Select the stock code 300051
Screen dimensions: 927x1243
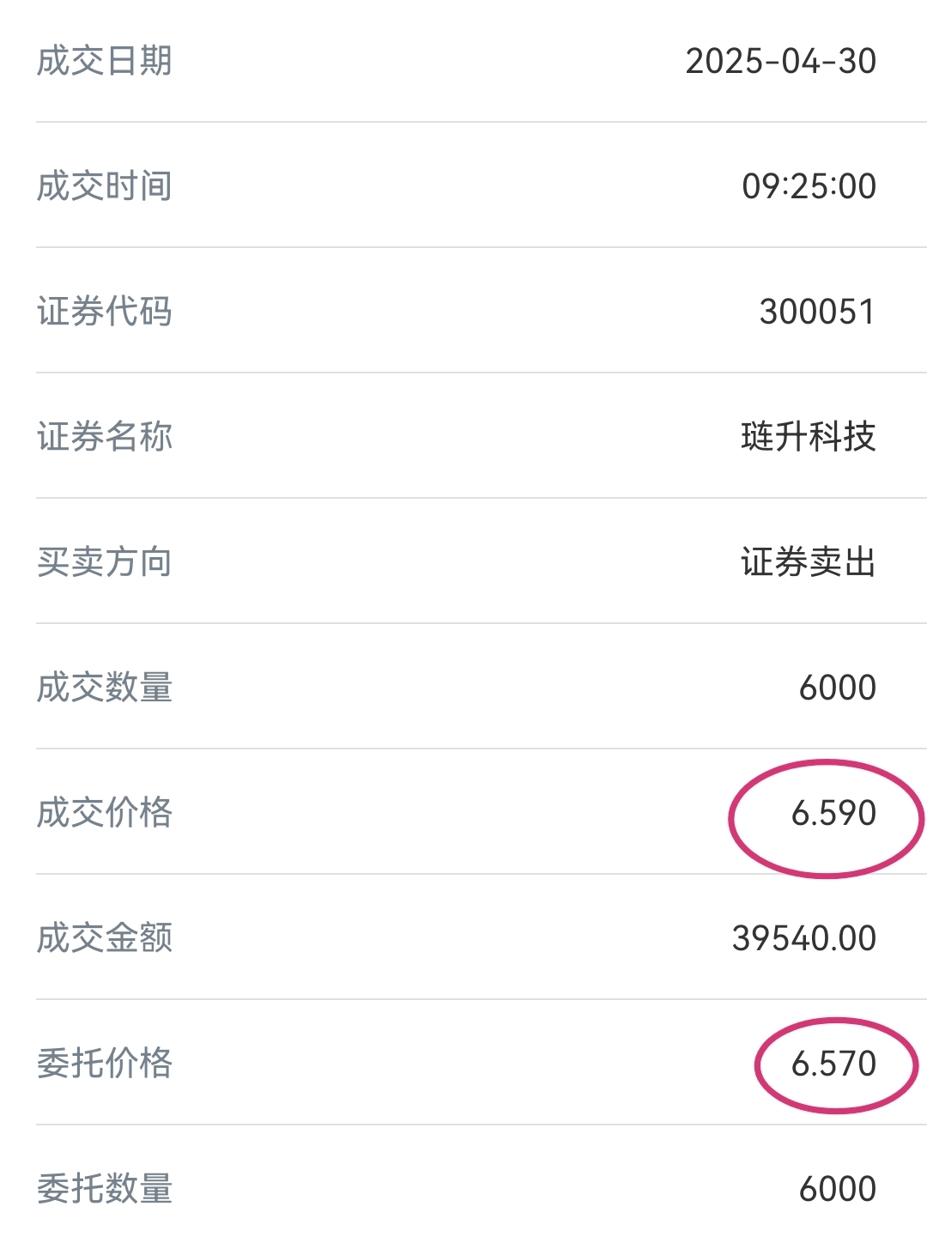(x=817, y=312)
